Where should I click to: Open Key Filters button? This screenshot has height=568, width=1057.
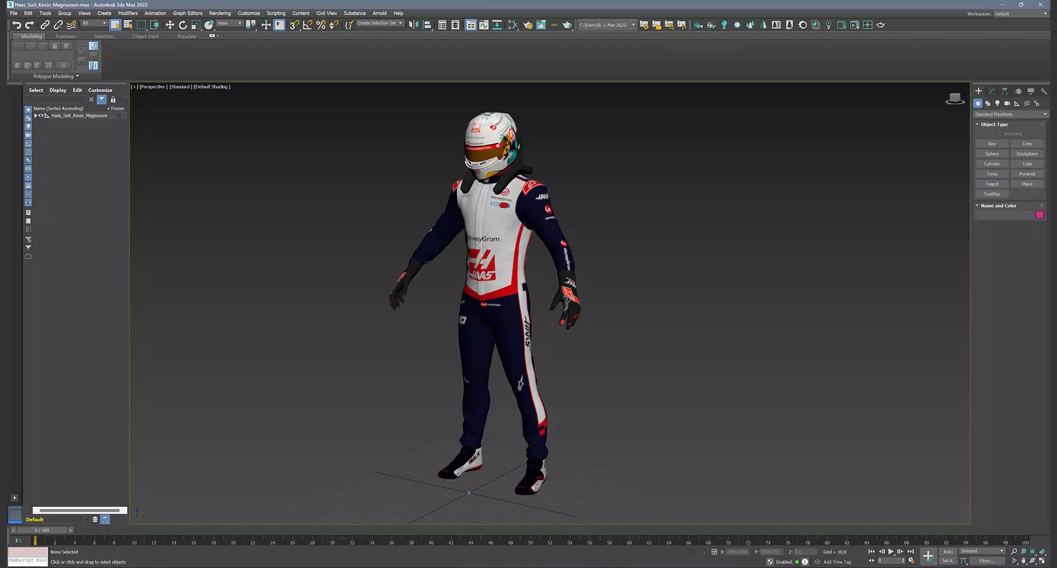[987, 561]
